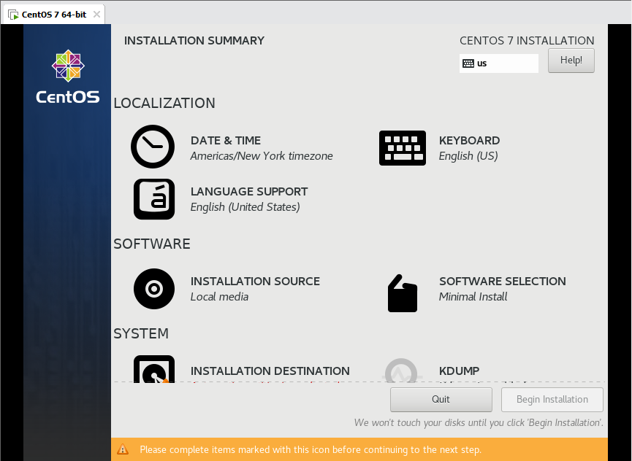Click 'Local media' source text
This screenshot has width=632, height=461.
click(x=219, y=297)
